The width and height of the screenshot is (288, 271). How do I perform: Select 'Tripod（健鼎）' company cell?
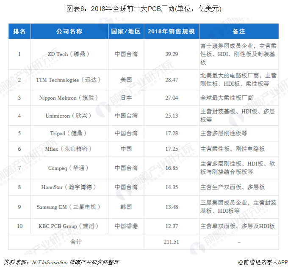click(69, 133)
